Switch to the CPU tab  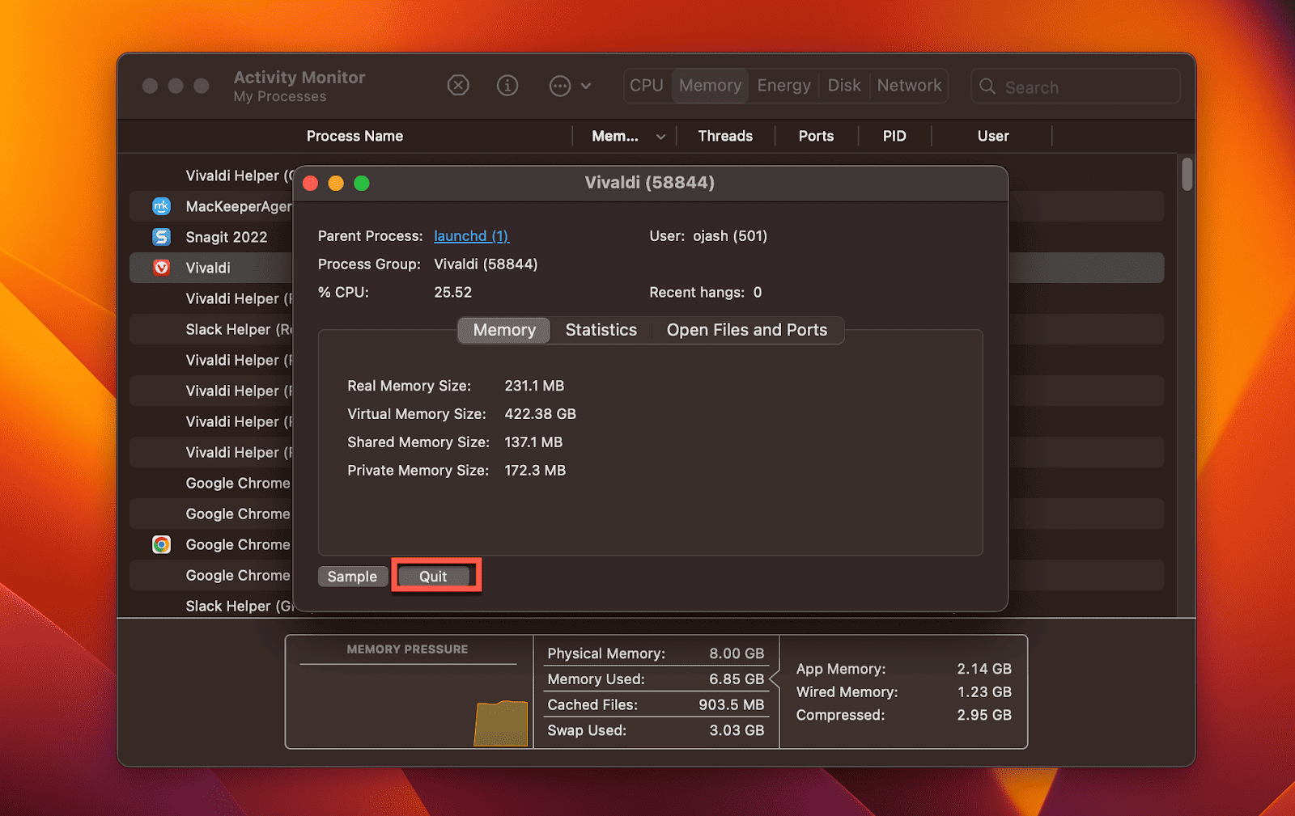click(647, 86)
